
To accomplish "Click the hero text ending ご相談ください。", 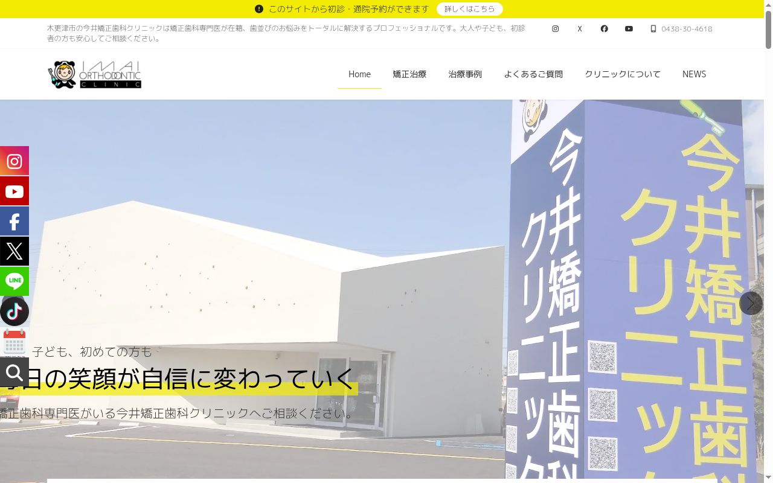I will 309,414.
